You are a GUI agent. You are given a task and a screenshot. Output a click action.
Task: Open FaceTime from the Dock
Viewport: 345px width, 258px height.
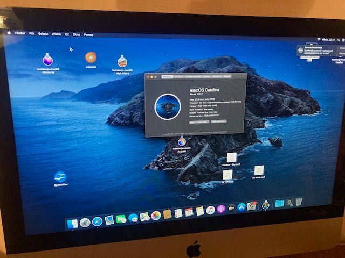pos(121,219)
